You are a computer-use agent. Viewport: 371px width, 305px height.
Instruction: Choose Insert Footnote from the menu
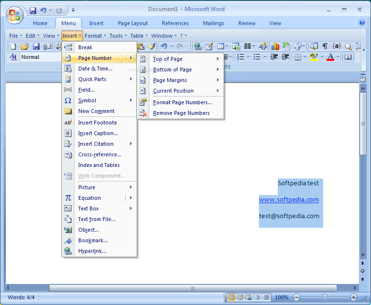pyautogui.click(x=99, y=123)
